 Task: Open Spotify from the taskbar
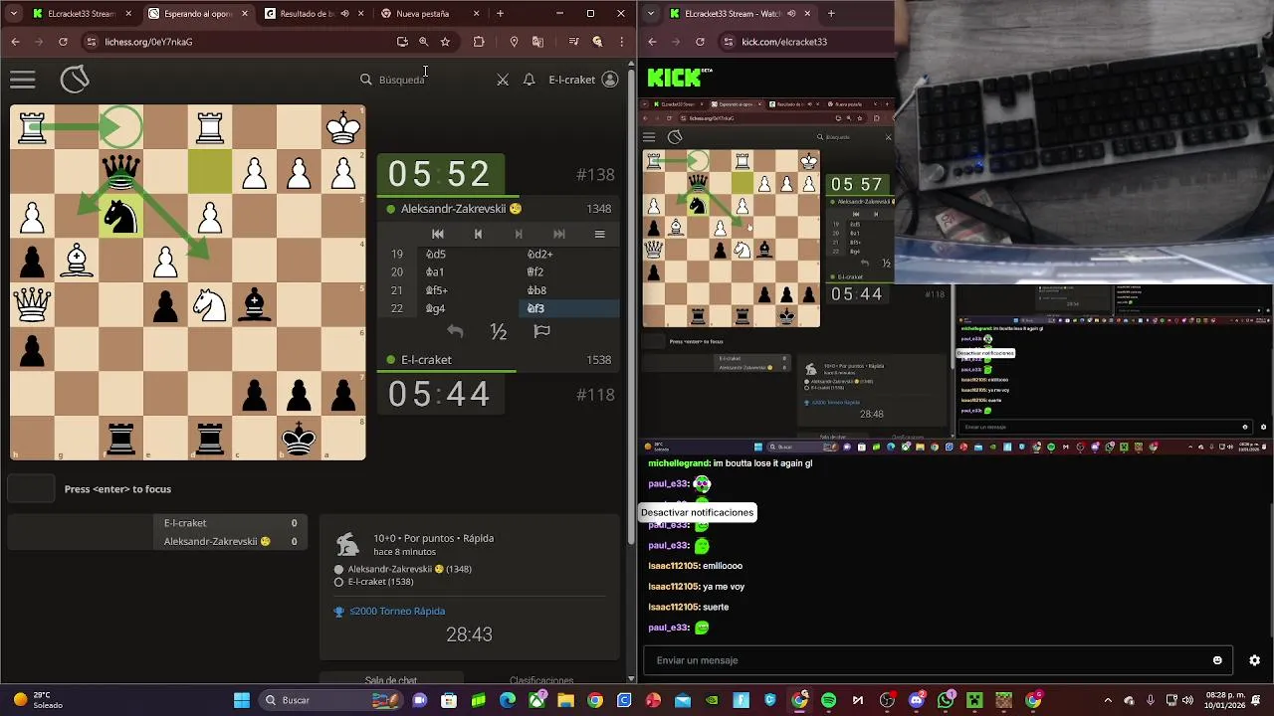[829, 700]
